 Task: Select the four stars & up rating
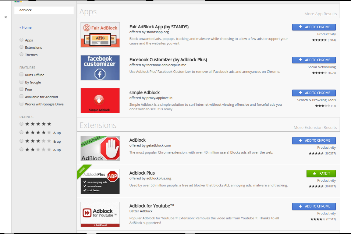(x=22, y=132)
